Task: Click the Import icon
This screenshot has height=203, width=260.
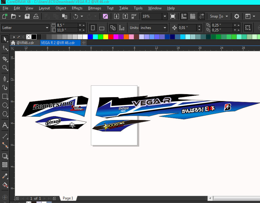Action: 116,16
